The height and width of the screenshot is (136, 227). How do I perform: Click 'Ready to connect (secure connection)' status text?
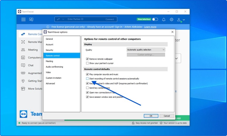(39, 123)
